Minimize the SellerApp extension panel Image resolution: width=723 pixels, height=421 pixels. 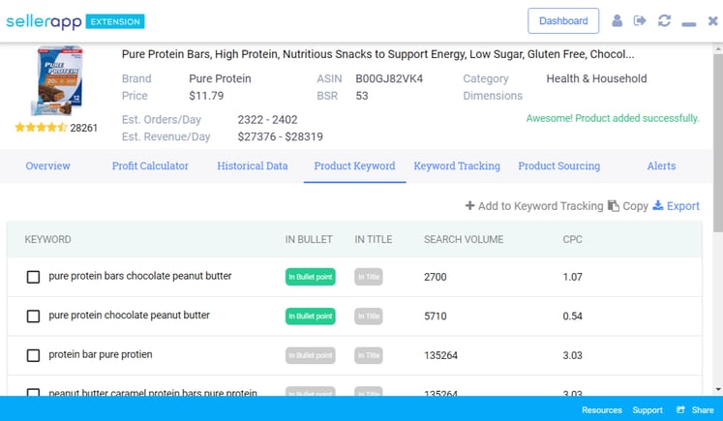tap(689, 24)
